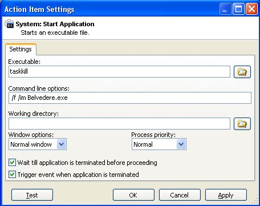Click in the Command line options field
The image size is (260, 206).
pos(130,98)
